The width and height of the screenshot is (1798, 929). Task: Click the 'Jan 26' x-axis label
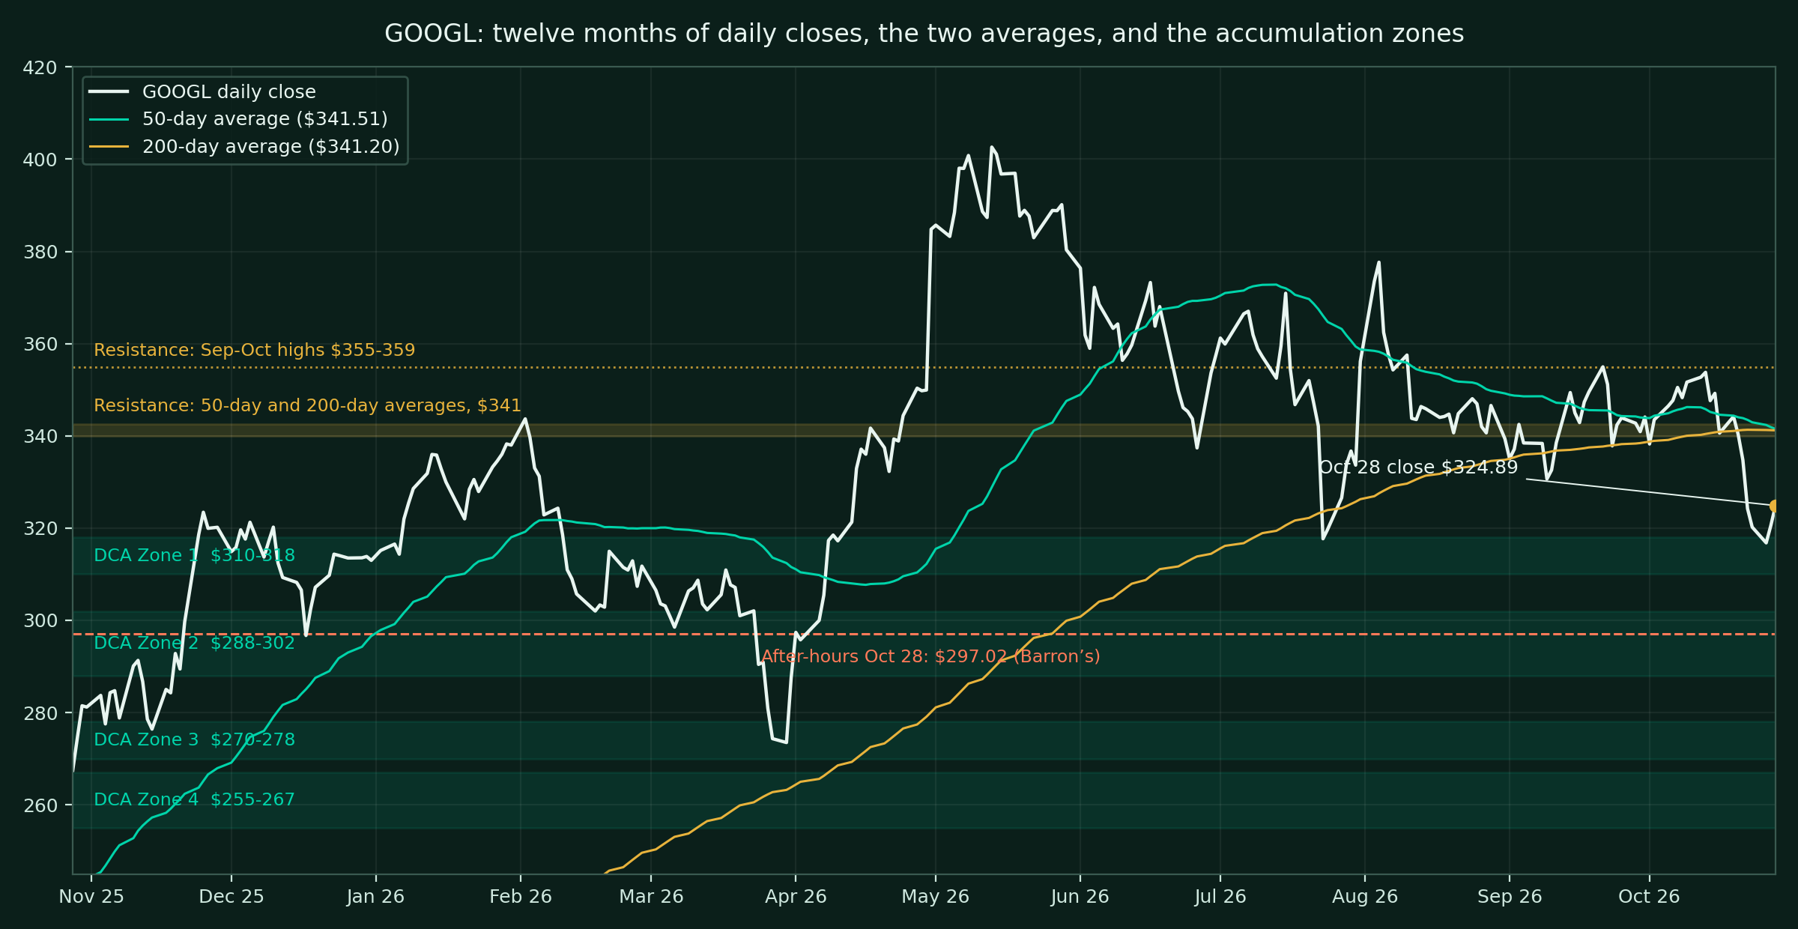pyautogui.click(x=375, y=897)
